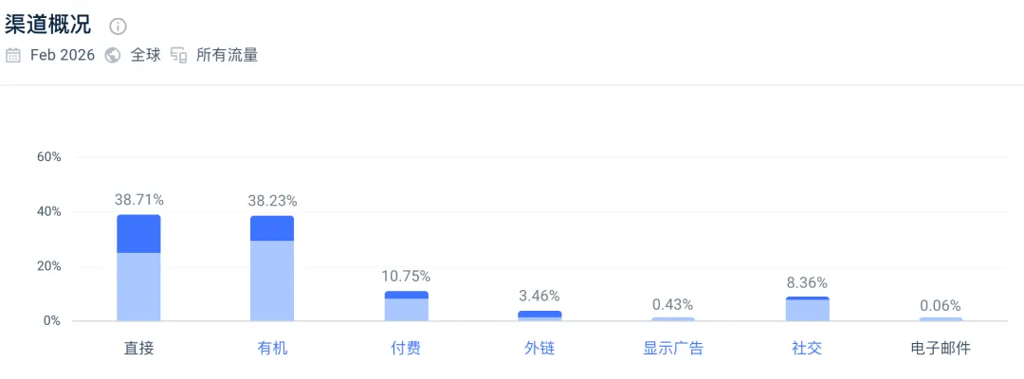Screen dimensions: 1024x379
Task: Open the 所有流量 traffic filter
Action: 227,55
